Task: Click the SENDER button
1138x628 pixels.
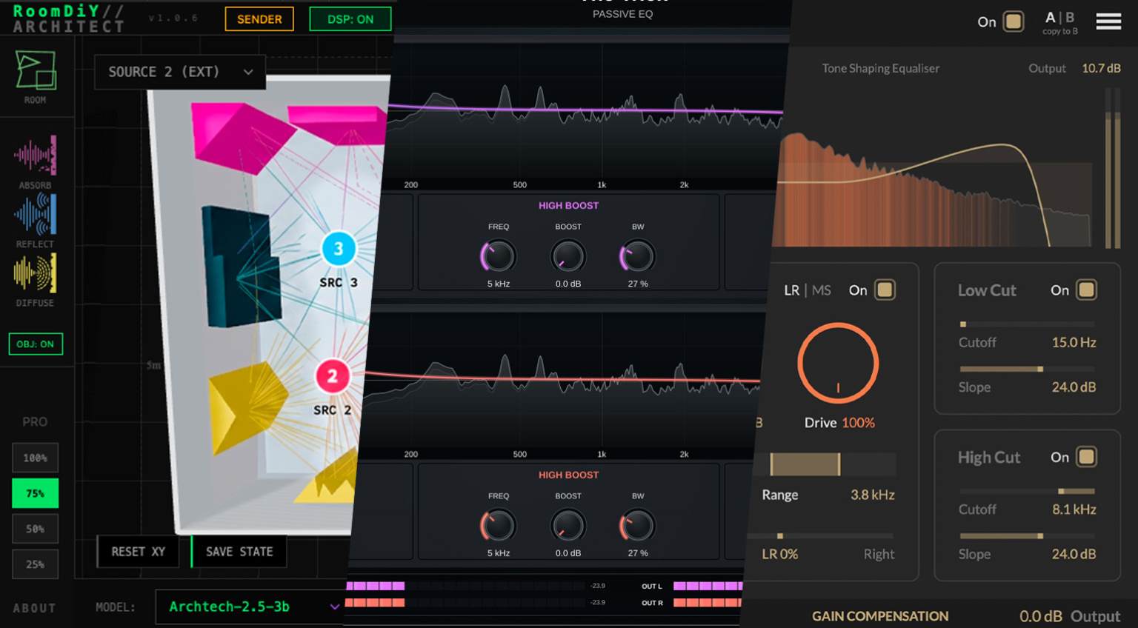Action: pos(259,19)
